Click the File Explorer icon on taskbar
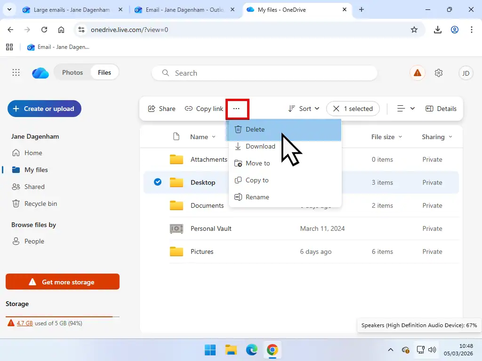Screen dimensions: 482x361 click(x=231, y=350)
